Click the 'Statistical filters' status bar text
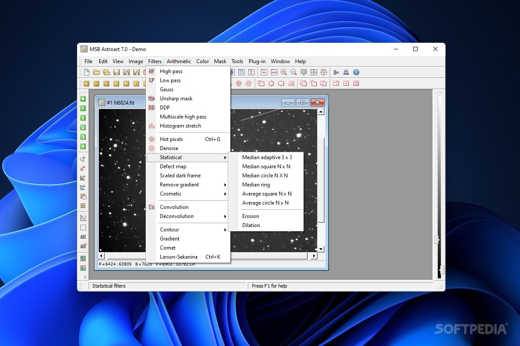 pyautogui.click(x=109, y=286)
